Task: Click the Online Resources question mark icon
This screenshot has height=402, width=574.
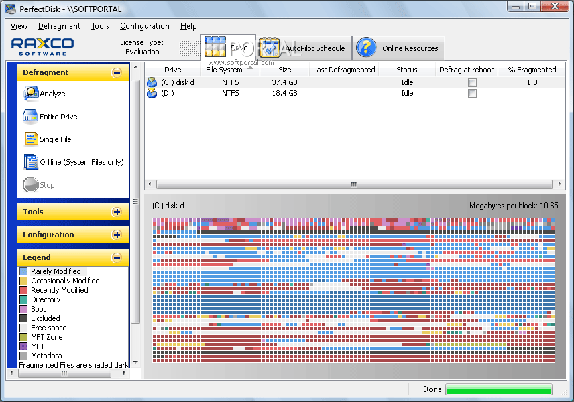Action: tap(366, 47)
